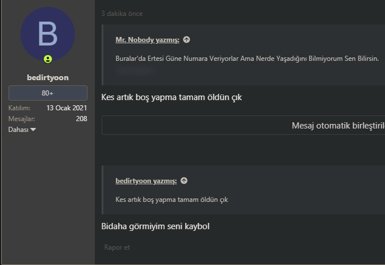Expand the Dahası user details
The image size is (385, 265).
pos(22,130)
